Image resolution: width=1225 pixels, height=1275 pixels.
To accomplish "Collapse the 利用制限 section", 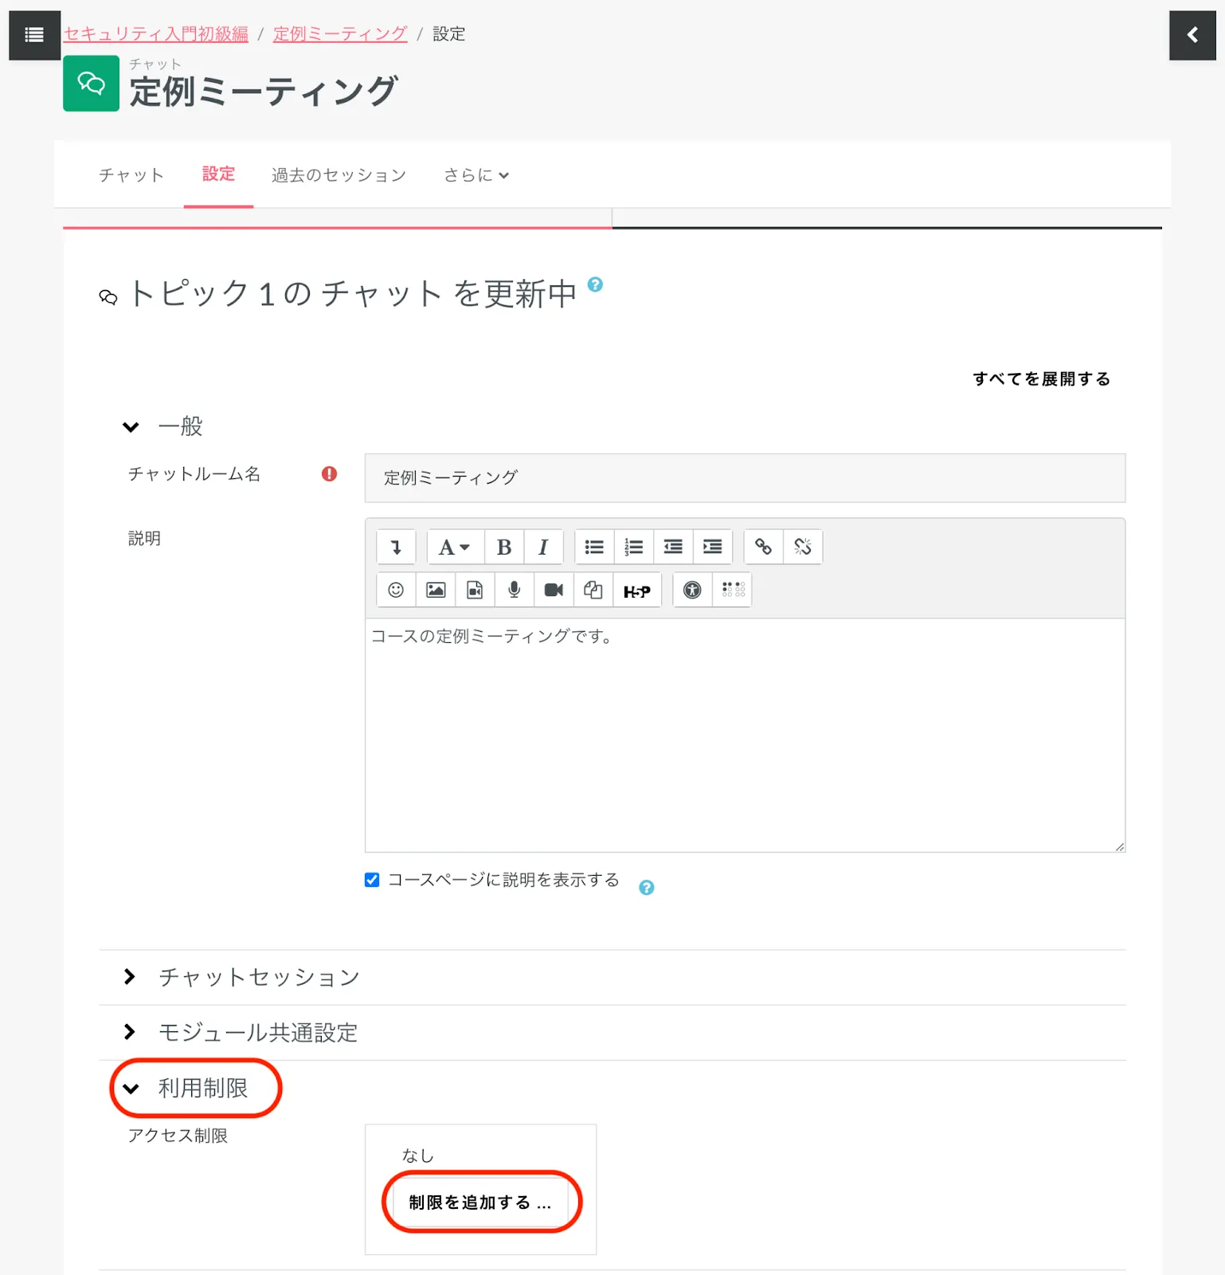I will pyautogui.click(x=202, y=1089).
